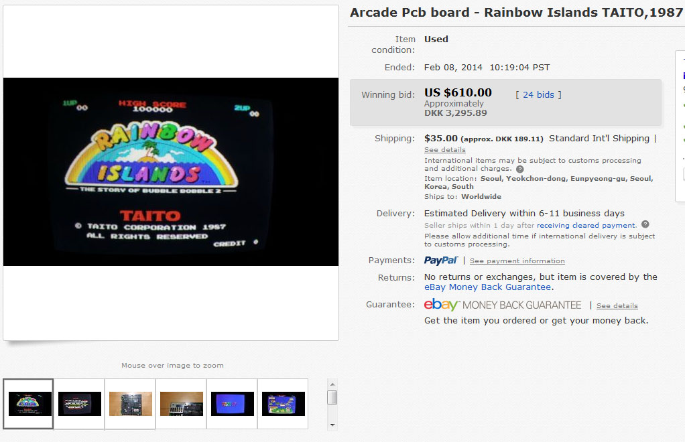Click the eBay Money Back Guarantee logo
685x442 pixels.
click(x=503, y=305)
